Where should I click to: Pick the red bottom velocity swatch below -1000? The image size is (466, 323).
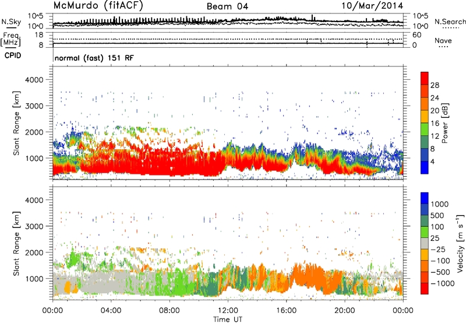[x=425, y=289]
